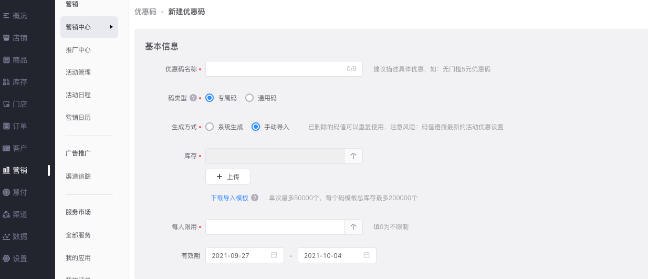This screenshot has width=648, height=279.
Task: Click the 广告推广 section label
Action: 78,153
